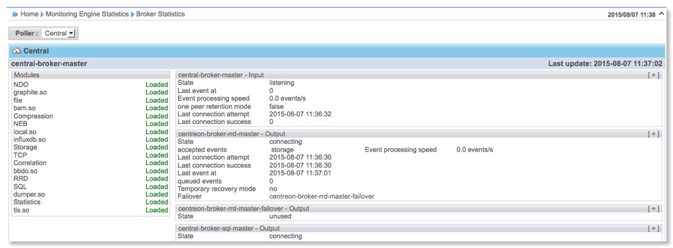Select the Storage module row
The height and width of the screenshot is (248, 673).
(91, 147)
